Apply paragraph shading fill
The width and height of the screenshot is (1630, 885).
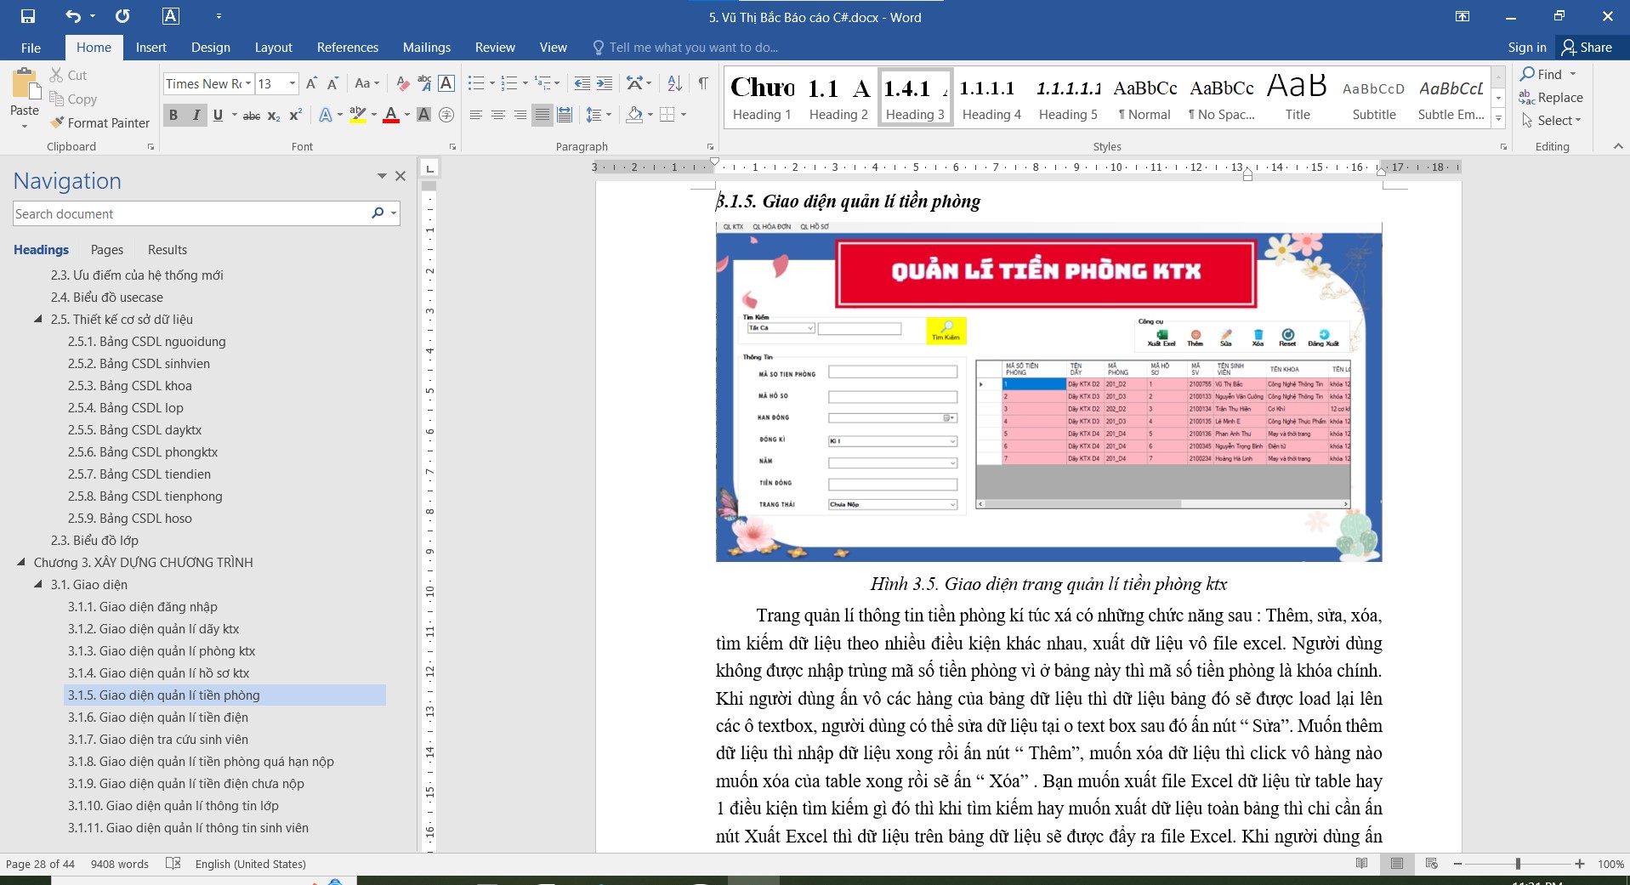[x=634, y=115]
